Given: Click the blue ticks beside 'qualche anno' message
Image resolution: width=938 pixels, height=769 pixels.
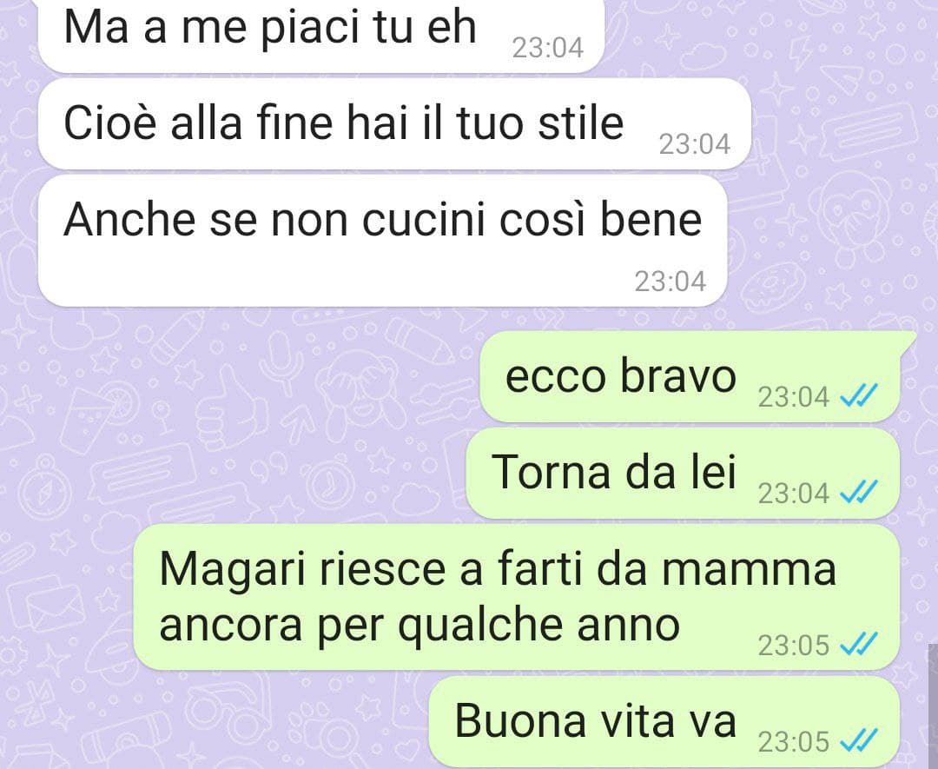Looking at the screenshot, I should [858, 645].
